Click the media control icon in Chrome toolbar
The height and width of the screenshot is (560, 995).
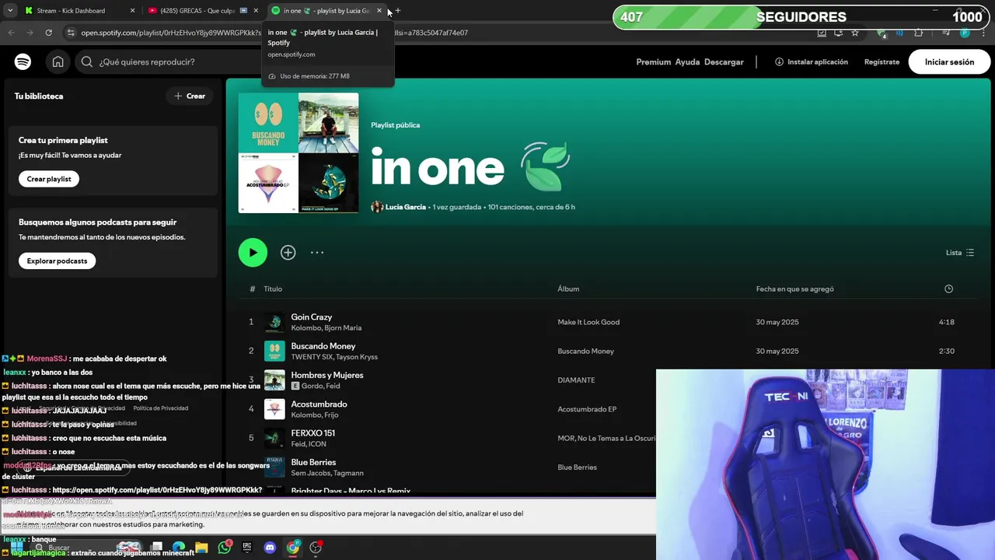(x=945, y=33)
